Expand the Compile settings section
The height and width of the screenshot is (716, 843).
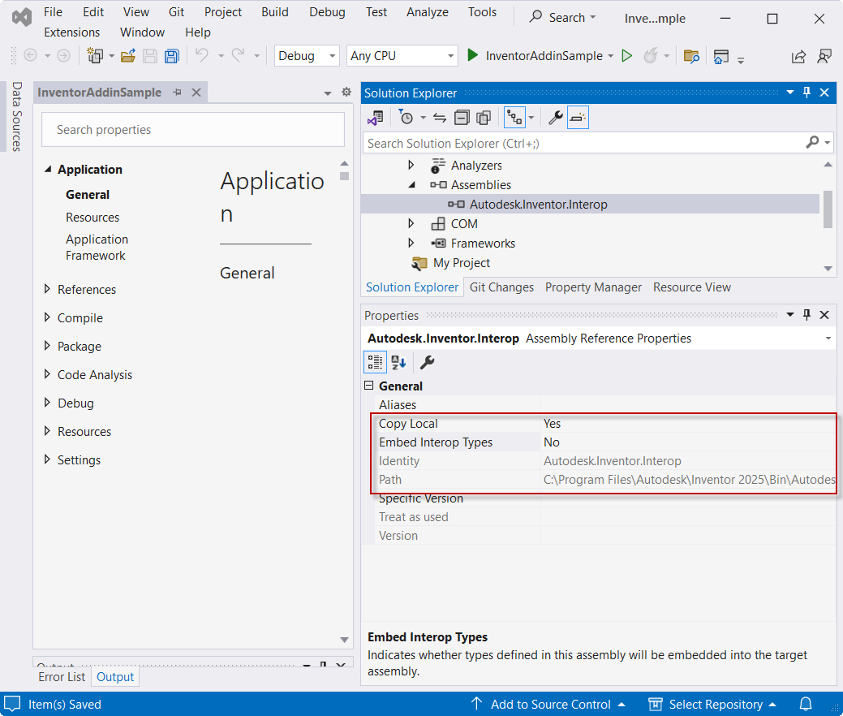[x=47, y=317]
